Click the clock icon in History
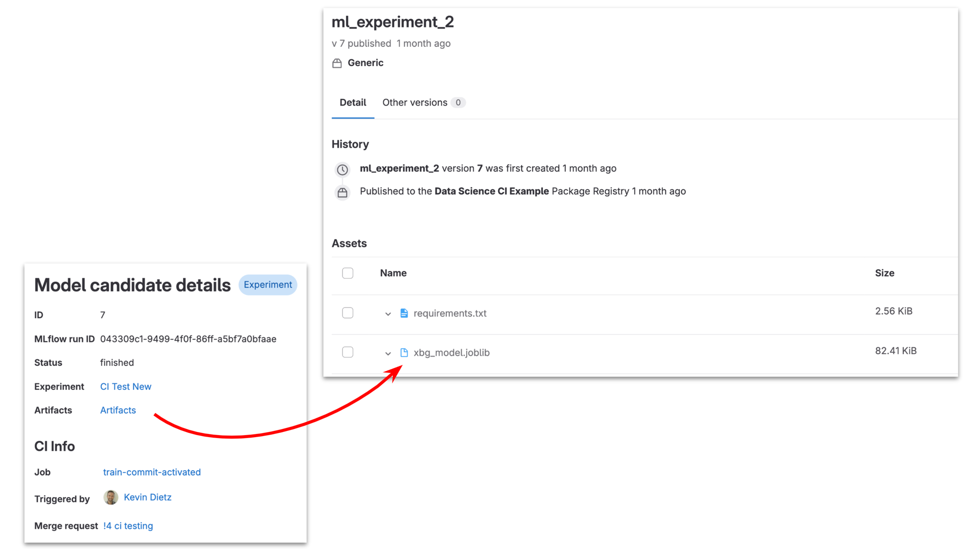 pos(343,169)
